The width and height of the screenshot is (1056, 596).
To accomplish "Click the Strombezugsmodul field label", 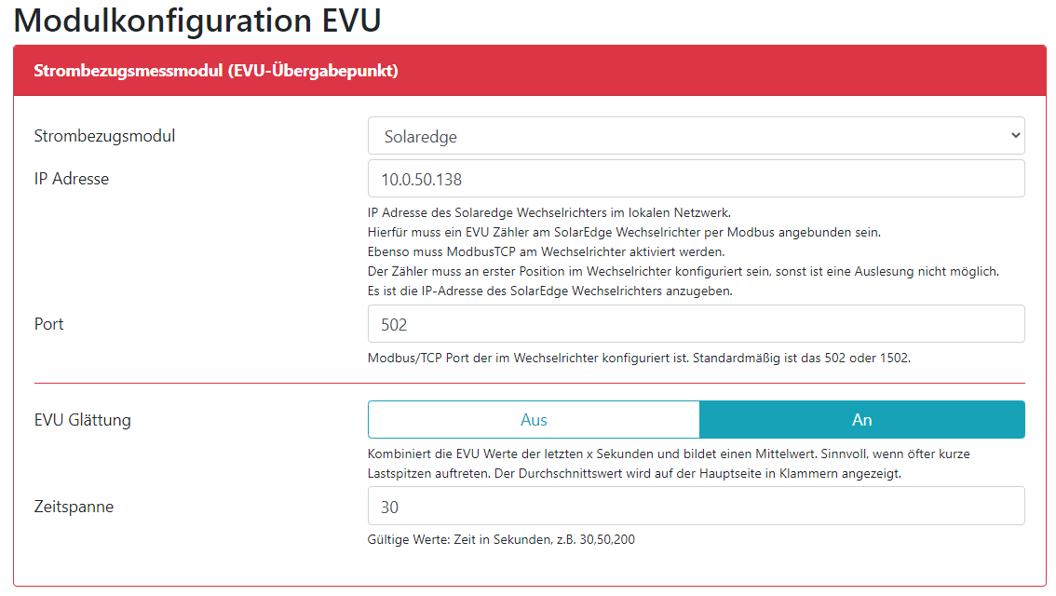I will tap(104, 136).
